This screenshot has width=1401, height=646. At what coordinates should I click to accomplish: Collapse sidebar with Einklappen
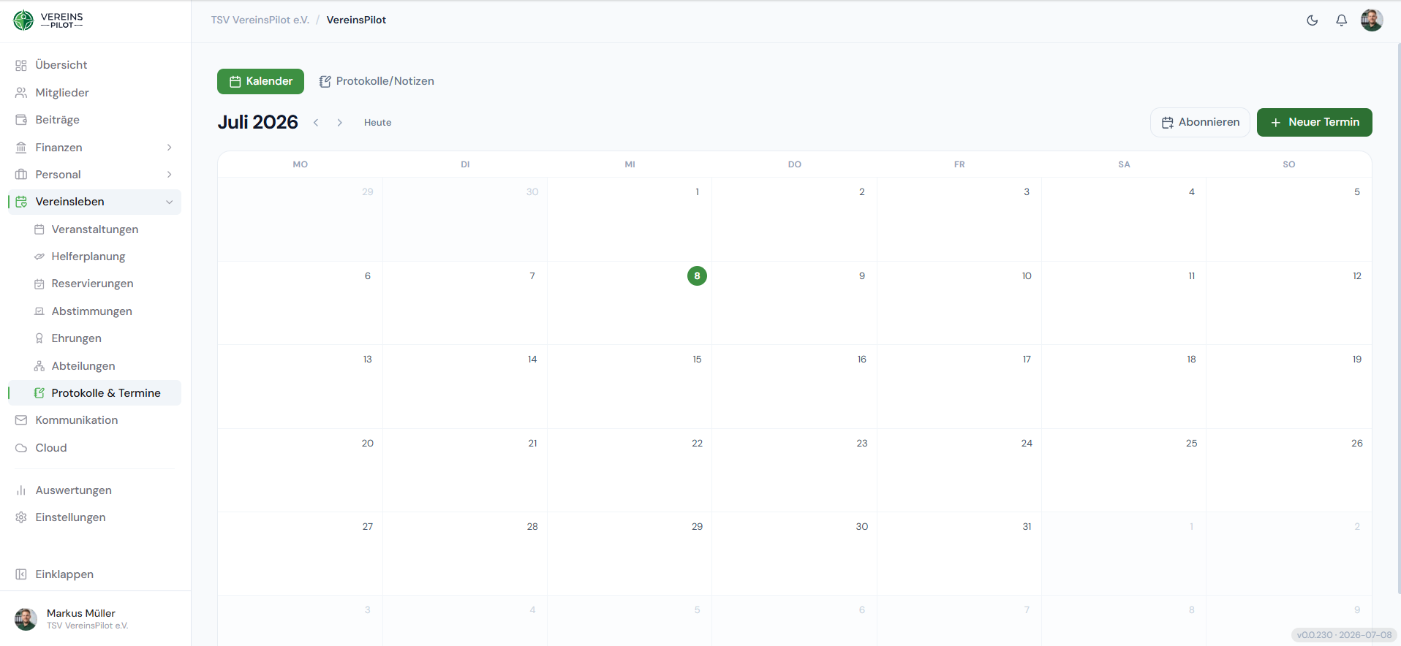click(x=94, y=574)
